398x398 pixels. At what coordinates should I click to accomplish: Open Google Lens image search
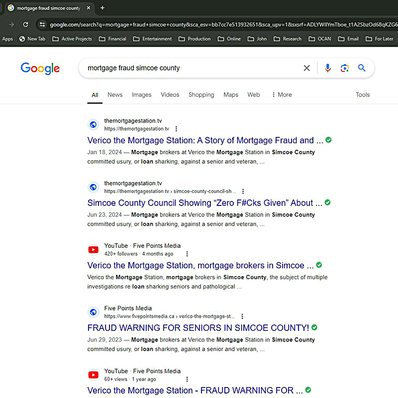[x=345, y=68]
